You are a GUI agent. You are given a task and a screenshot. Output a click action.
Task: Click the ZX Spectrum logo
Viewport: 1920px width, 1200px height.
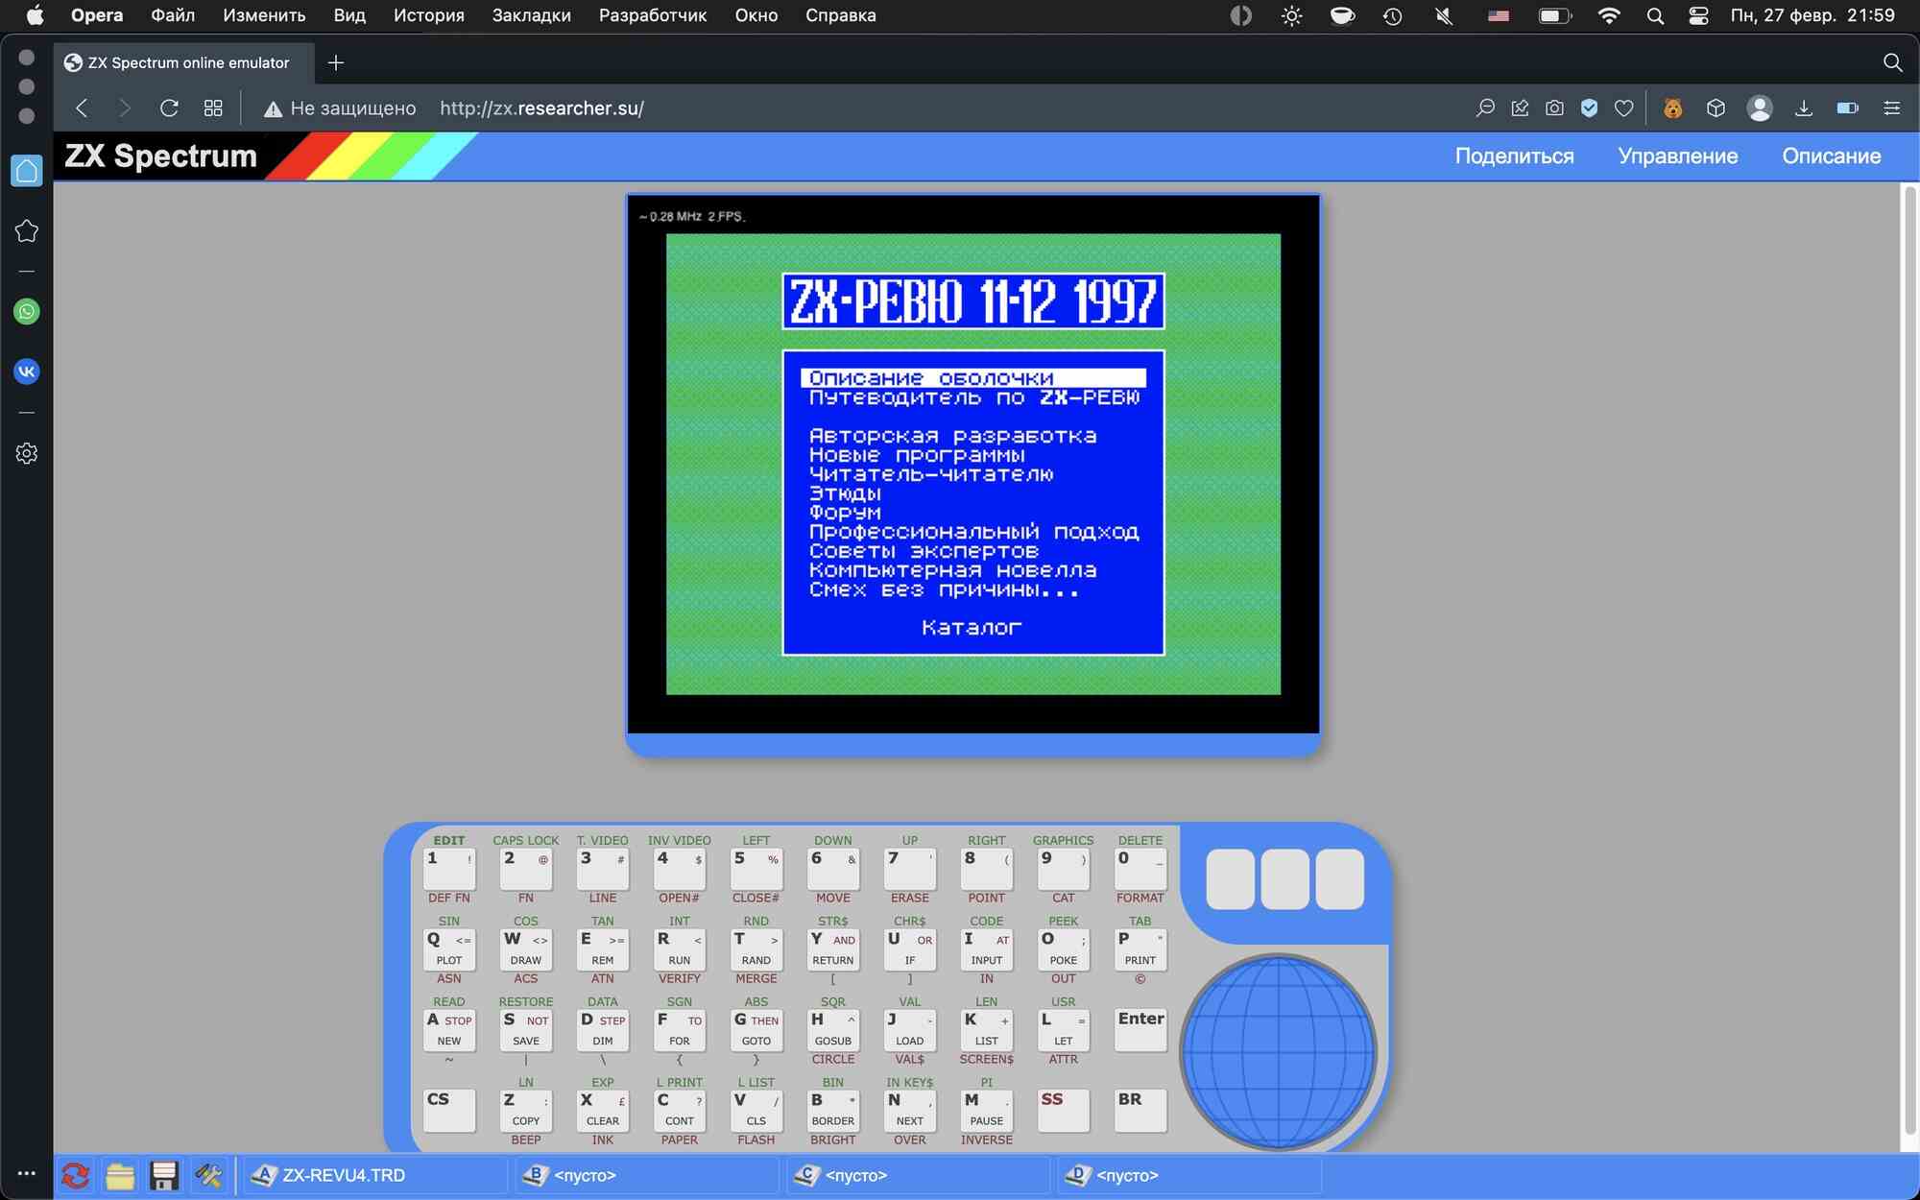(160, 156)
